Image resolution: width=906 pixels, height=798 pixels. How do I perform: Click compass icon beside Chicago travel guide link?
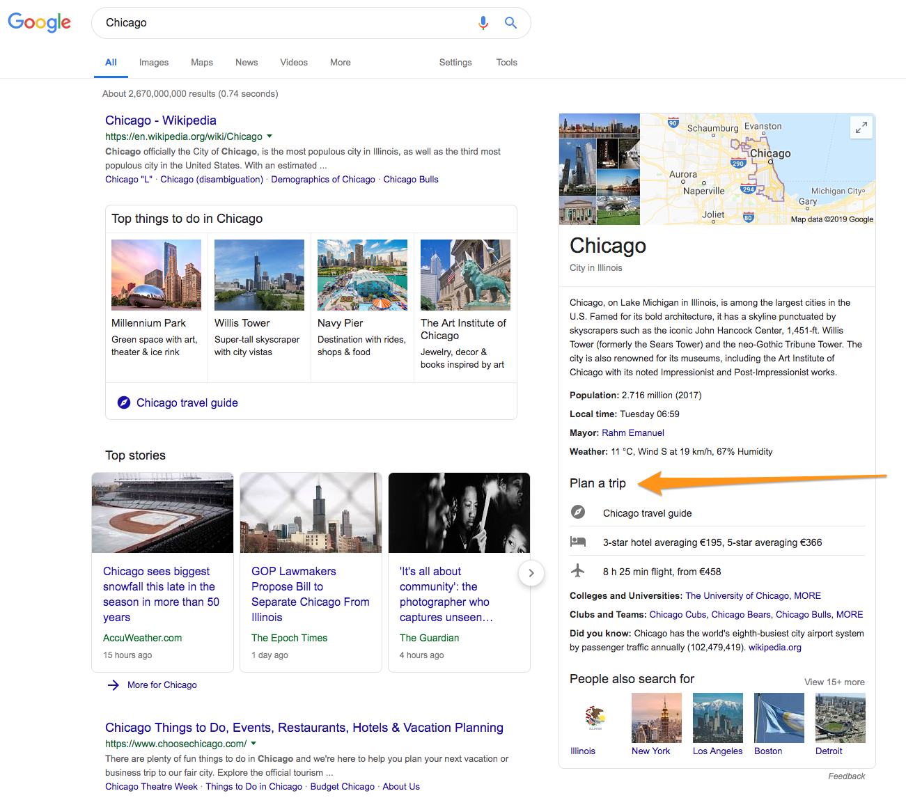click(124, 402)
